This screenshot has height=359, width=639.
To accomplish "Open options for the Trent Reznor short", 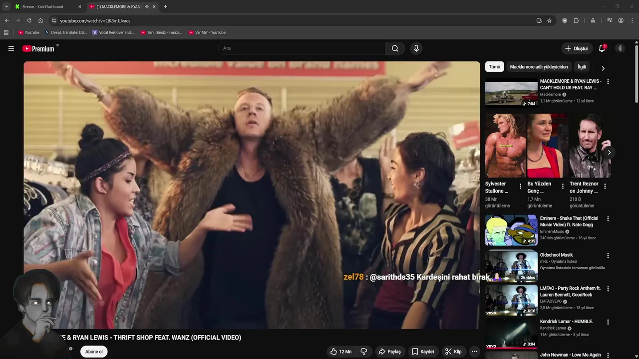I will 605,186.
